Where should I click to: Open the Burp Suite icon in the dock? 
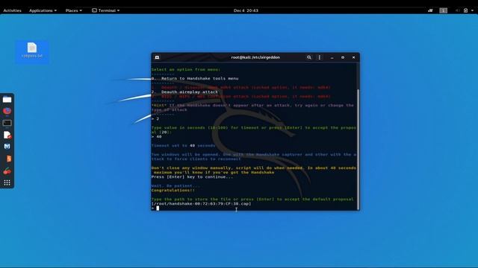[8, 159]
